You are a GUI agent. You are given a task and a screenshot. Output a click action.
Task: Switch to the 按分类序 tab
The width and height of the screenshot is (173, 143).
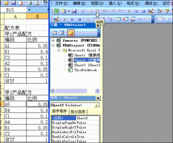tap(78, 112)
